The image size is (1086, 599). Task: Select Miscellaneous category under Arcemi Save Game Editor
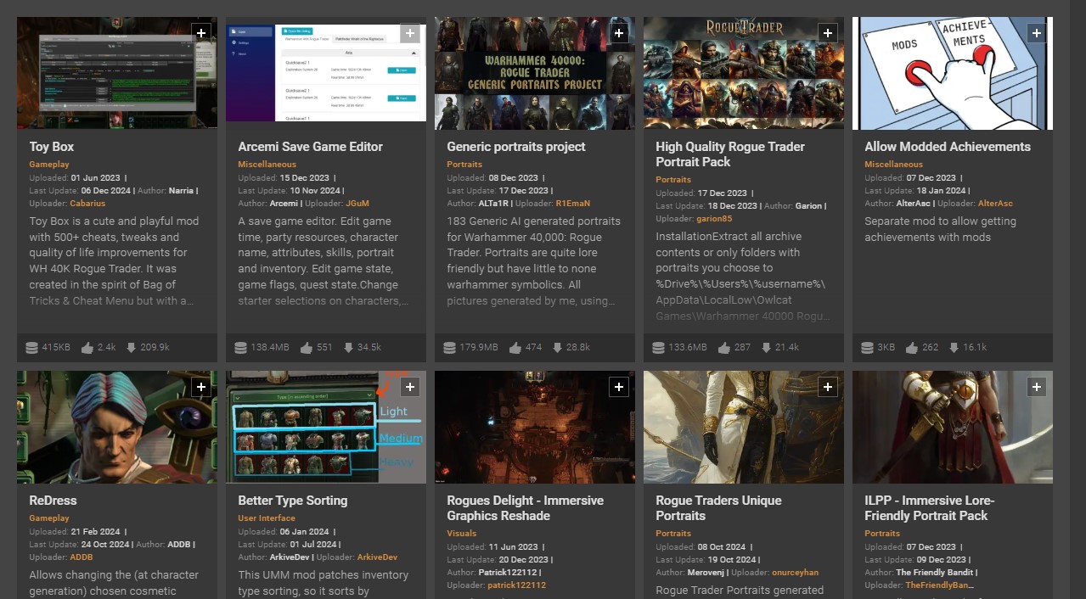(x=267, y=165)
